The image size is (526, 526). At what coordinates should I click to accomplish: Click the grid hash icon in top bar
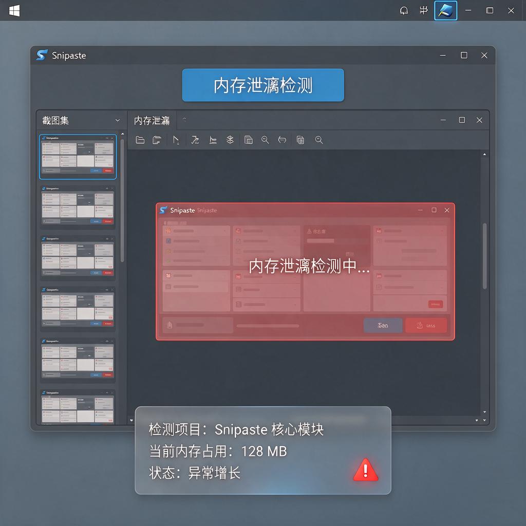[x=424, y=10]
